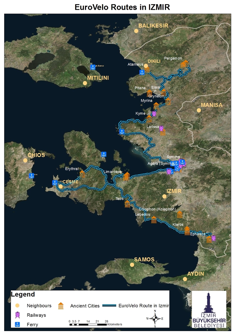Click the ferry icon at Chios

click(x=32, y=176)
